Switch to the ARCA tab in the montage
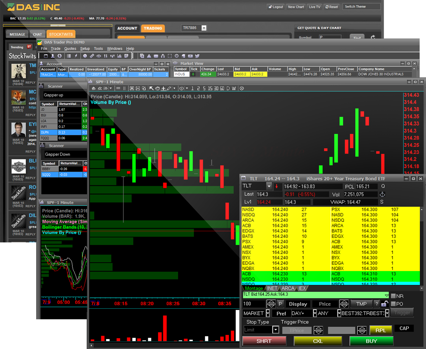This screenshot has width=426, height=349. click(288, 288)
